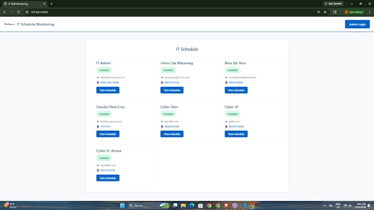Image resolution: width=374 pixels, height=210 pixels.
Task: View Schedule for IT Admin
Action: tap(108, 90)
